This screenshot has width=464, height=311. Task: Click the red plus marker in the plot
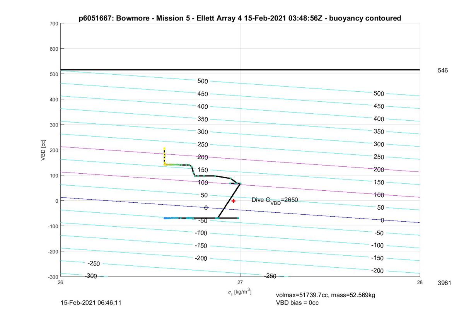point(233,201)
